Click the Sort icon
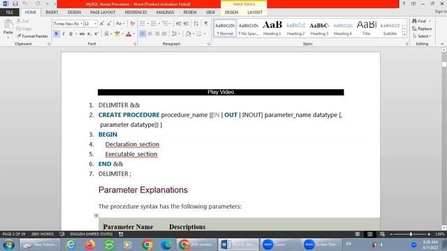 (196, 24)
